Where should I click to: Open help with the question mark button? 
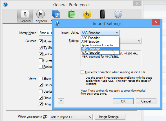[x=61, y=101]
